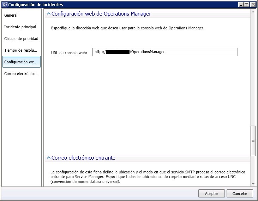This screenshot has width=258, height=201.
Task: Click the scrollbar down arrow
Action: point(253,184)
